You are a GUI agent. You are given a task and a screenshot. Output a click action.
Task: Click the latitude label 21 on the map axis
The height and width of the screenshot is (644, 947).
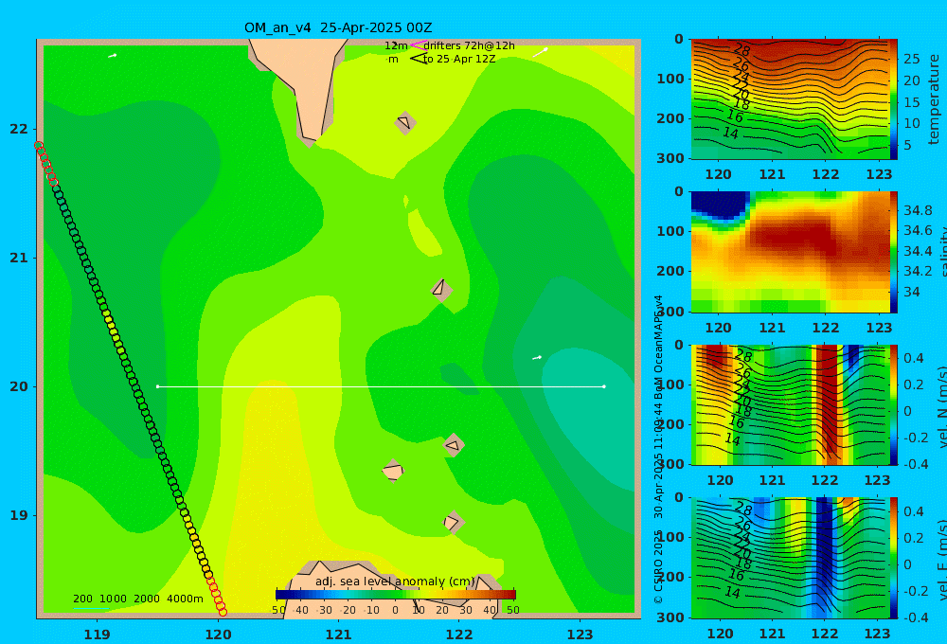point(19,258)
